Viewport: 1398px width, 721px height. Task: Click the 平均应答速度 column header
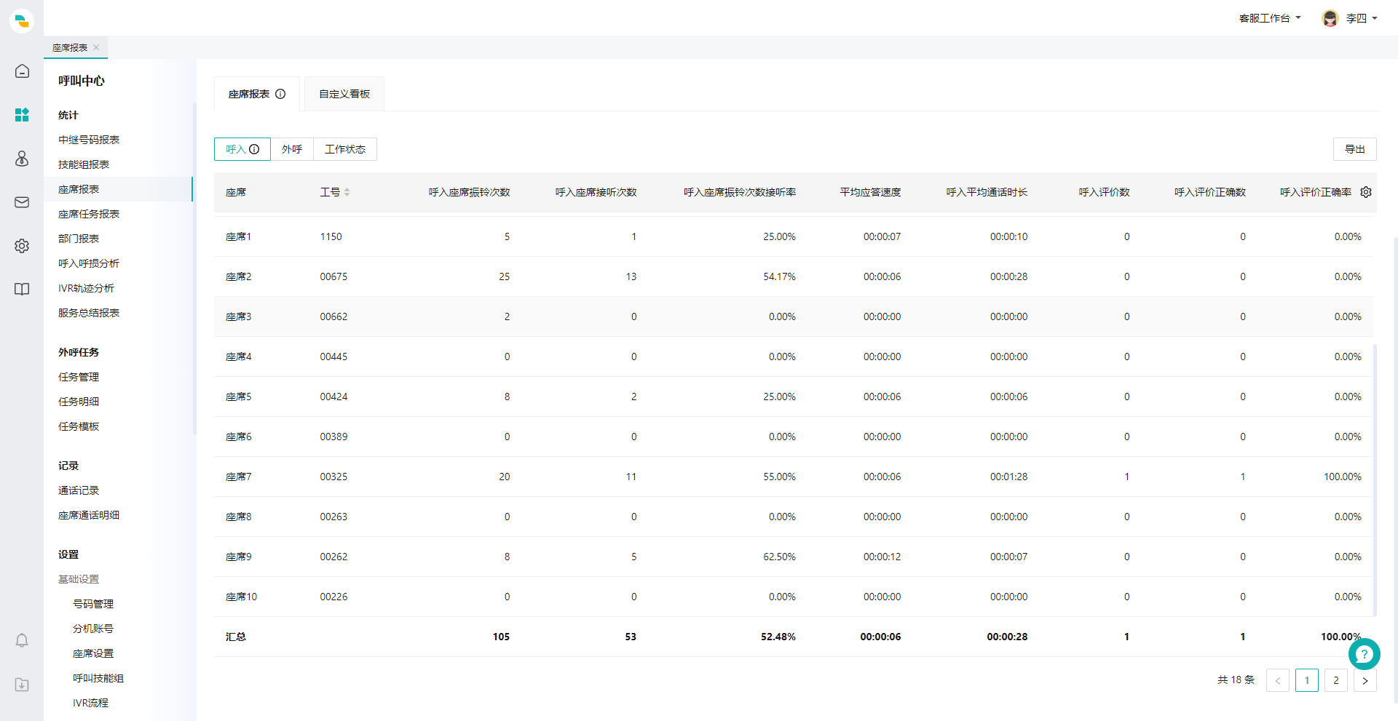coord(870,192)
